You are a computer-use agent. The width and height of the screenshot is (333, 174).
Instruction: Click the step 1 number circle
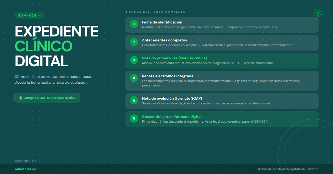[134, 24]
